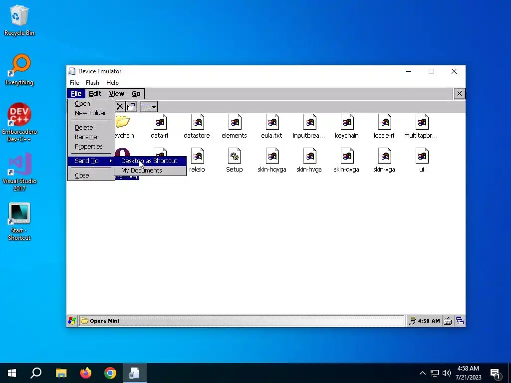Screen dimensions: 511x383
Task: Click the skin-hqvga file name label
Action: (x=272, y=170)
